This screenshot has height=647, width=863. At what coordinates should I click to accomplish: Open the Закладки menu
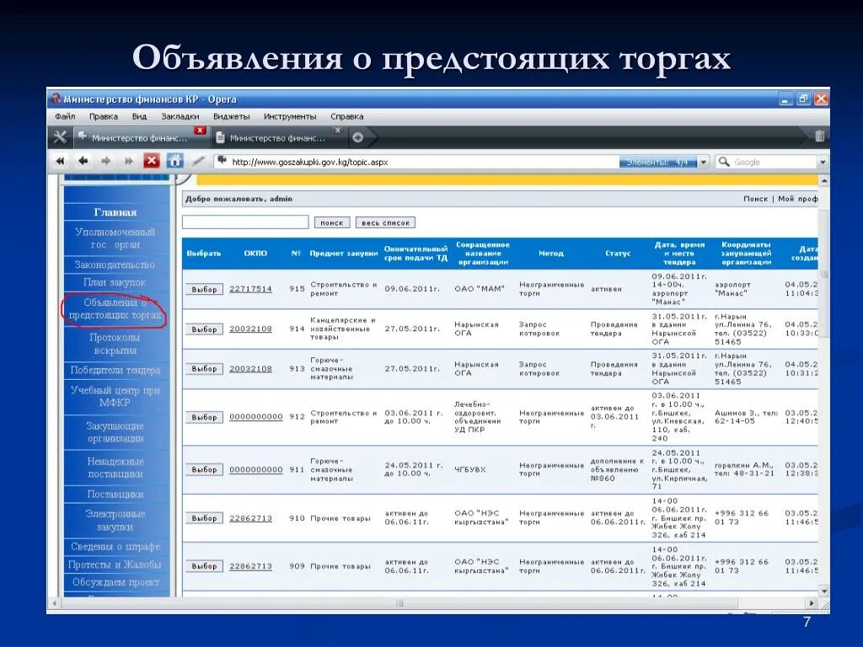(x=180, y=116)
